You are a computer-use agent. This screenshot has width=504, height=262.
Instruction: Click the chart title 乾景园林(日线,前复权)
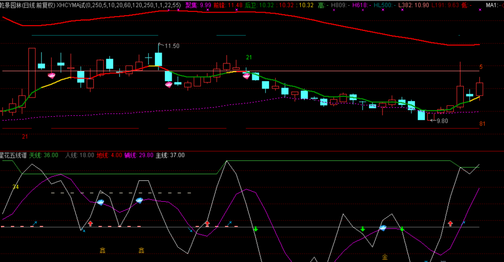point(28,5)
